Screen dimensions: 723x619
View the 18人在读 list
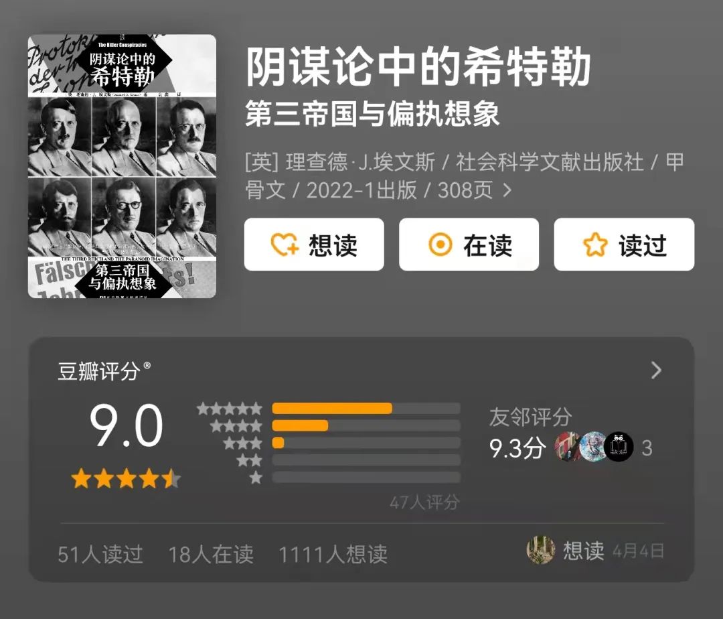click(x=211, y=554)
